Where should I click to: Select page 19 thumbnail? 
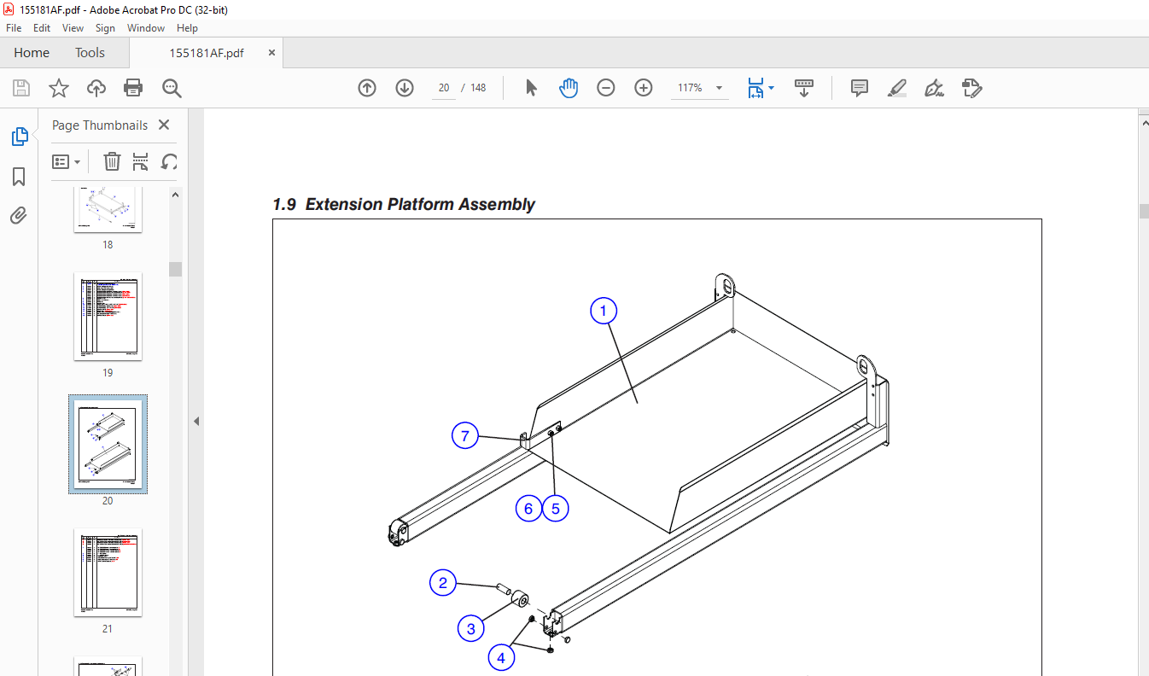[108, 317]
